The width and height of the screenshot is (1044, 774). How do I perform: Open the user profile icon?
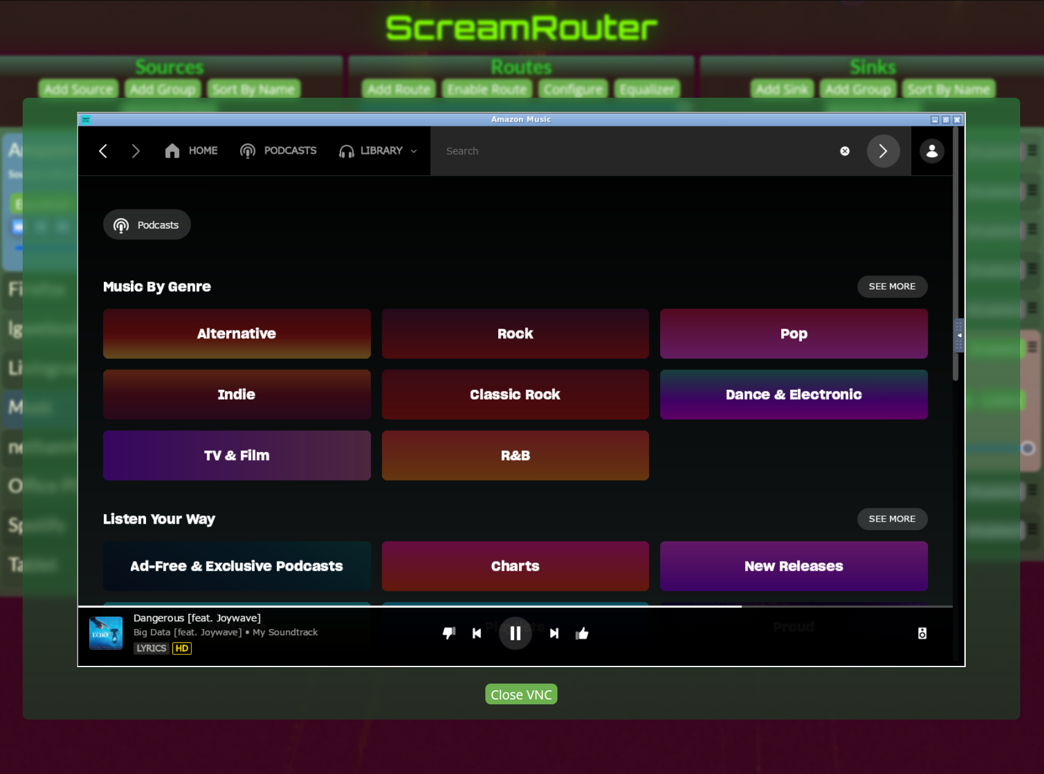click(x=932, y=151)
